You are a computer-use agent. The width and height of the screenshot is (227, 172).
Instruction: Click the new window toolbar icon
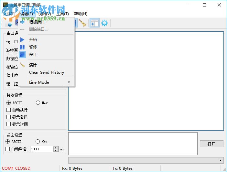(x=94, y=23)
